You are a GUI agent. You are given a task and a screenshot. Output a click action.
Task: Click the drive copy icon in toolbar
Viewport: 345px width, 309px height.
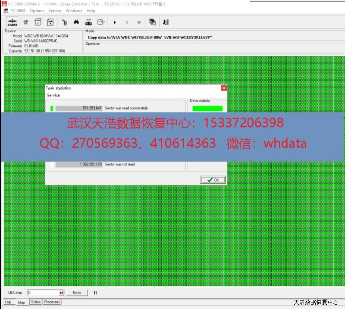click(x=101, y=22)
